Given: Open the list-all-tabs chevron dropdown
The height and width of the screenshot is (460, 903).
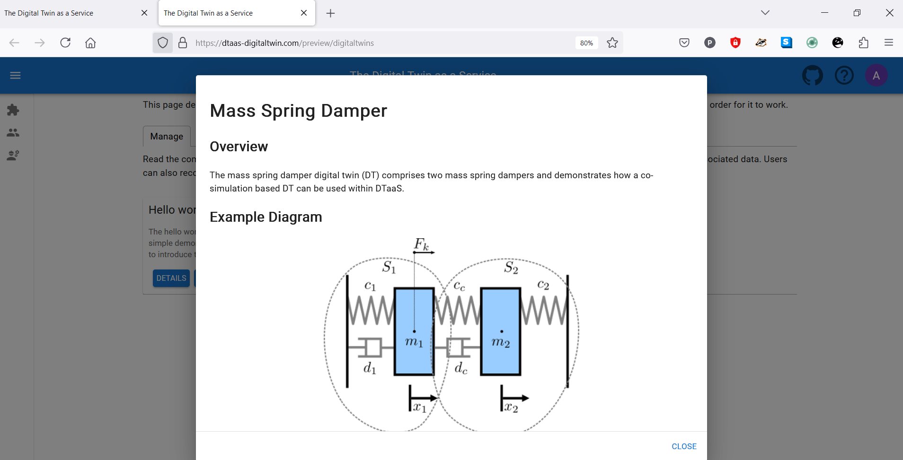Looking at the screenshot, I should [x=764, y=13].
